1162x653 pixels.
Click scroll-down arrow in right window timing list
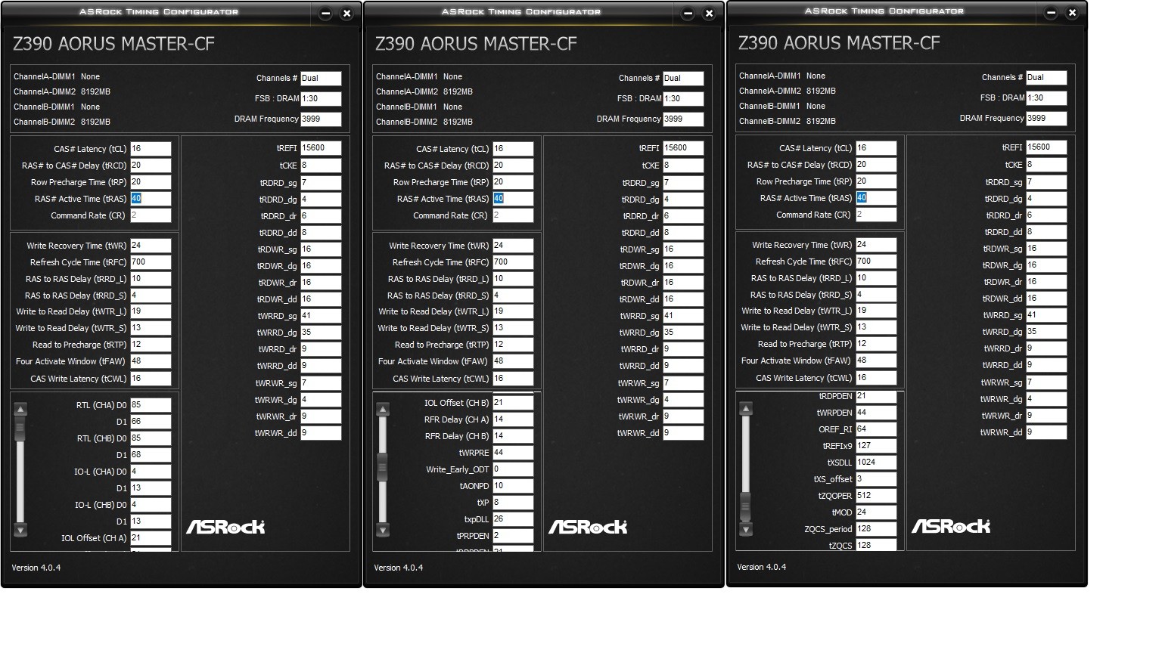(746, 529)
